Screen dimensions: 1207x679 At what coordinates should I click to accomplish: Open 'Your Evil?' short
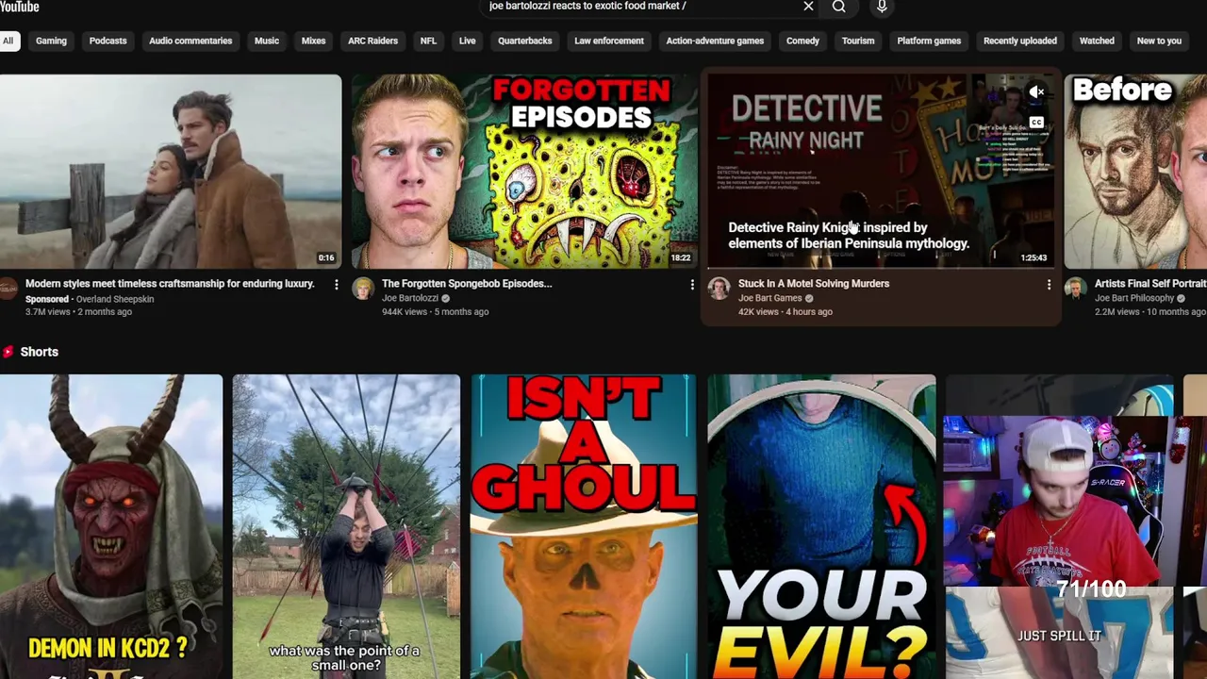click(x=821, y=526)
